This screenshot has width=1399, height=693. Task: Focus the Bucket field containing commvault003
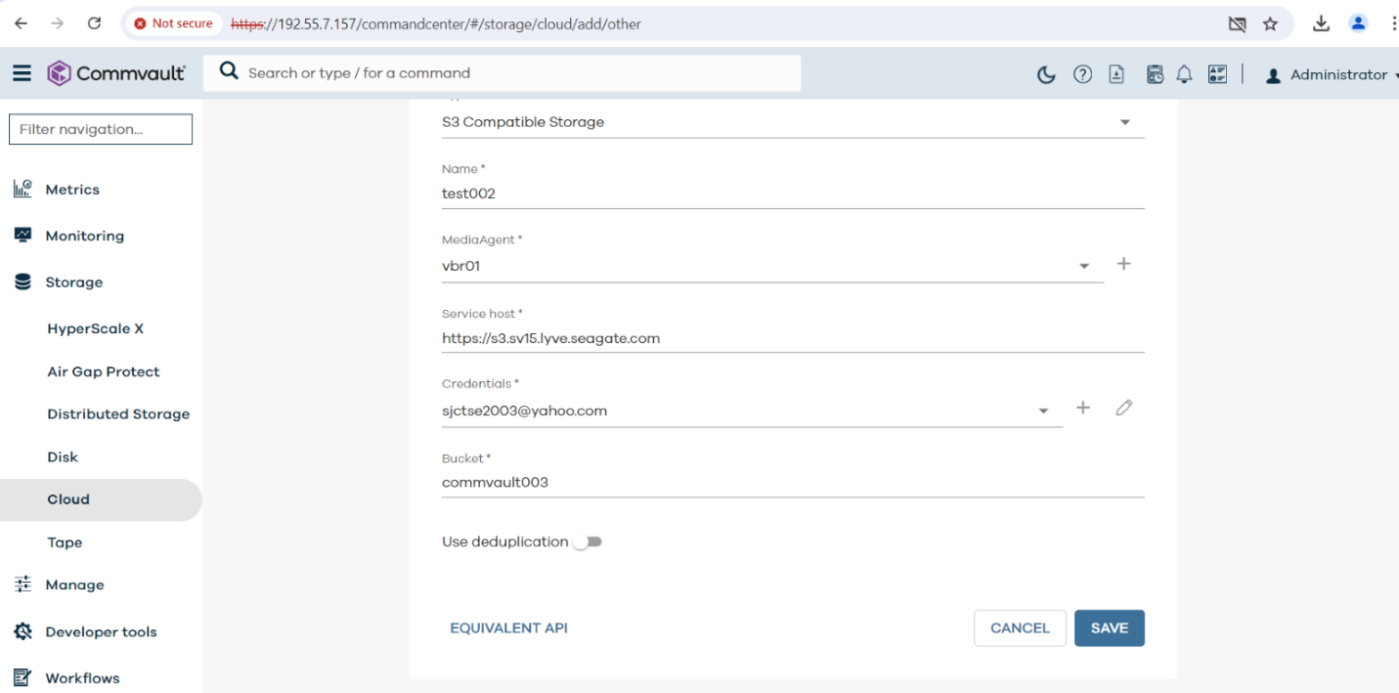pyautogui.click(x=793, y=482)
